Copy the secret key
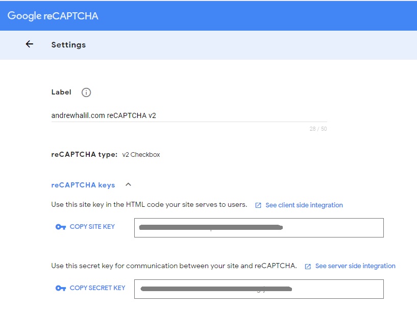 pos(97,288)
